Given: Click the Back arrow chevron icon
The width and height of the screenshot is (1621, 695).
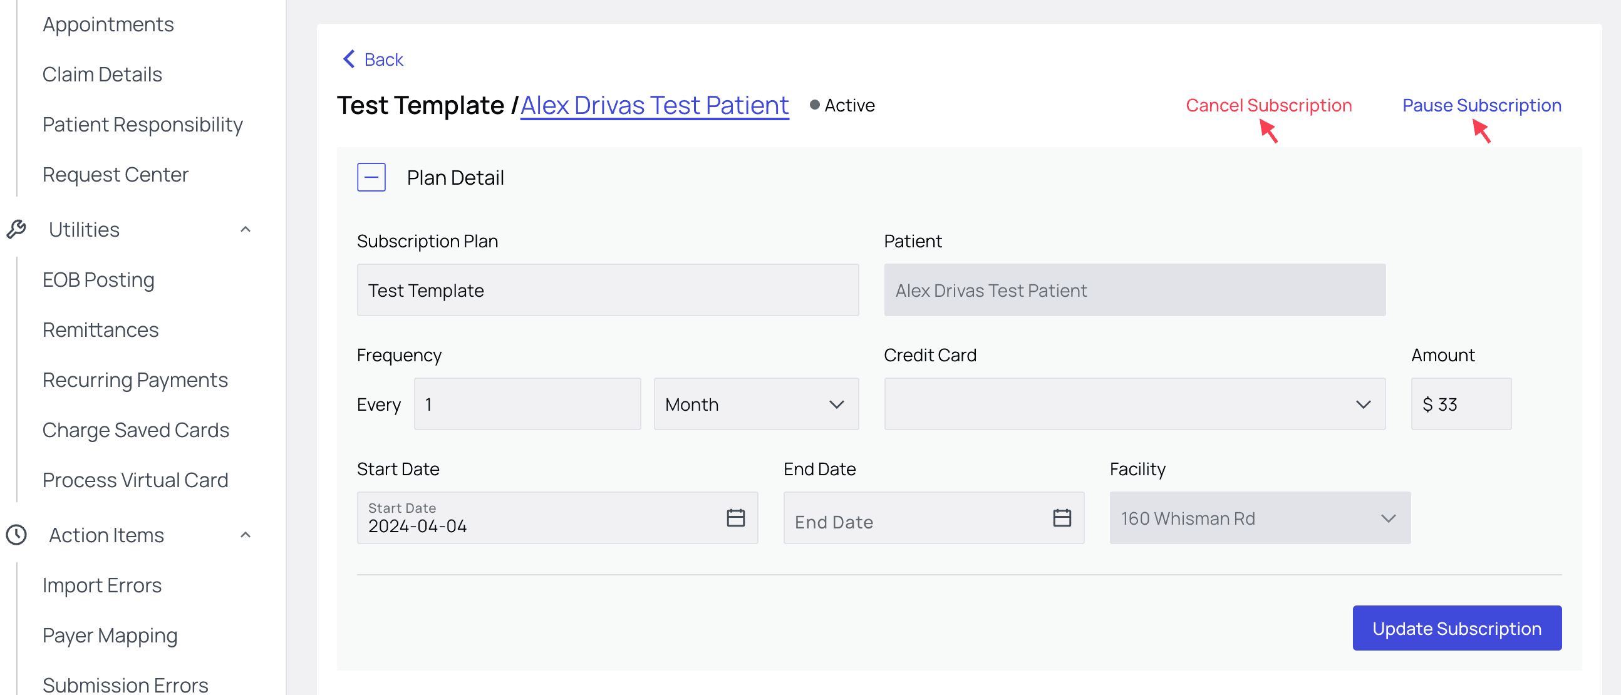Looking at the screenshot, I should tap(349, 59).
